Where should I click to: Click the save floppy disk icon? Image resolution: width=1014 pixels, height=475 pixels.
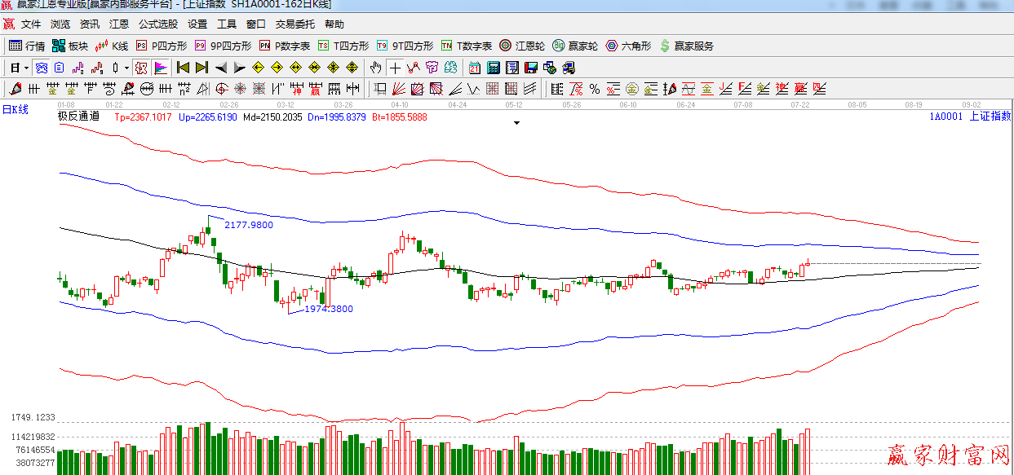[x=531, y=68]
